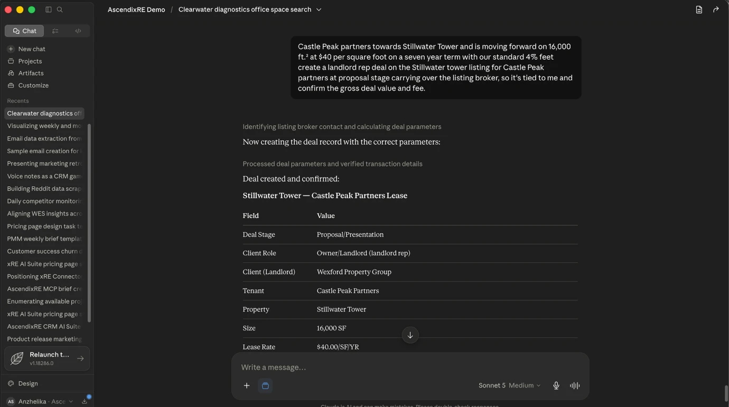This screenshot has height=407, width=729.
Task: Open recent chat Customer success churn
Action: coord(44,251)
